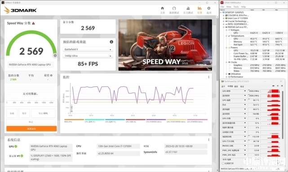Click the Export XML button
288x172 pixels.
tap(43, 113)
